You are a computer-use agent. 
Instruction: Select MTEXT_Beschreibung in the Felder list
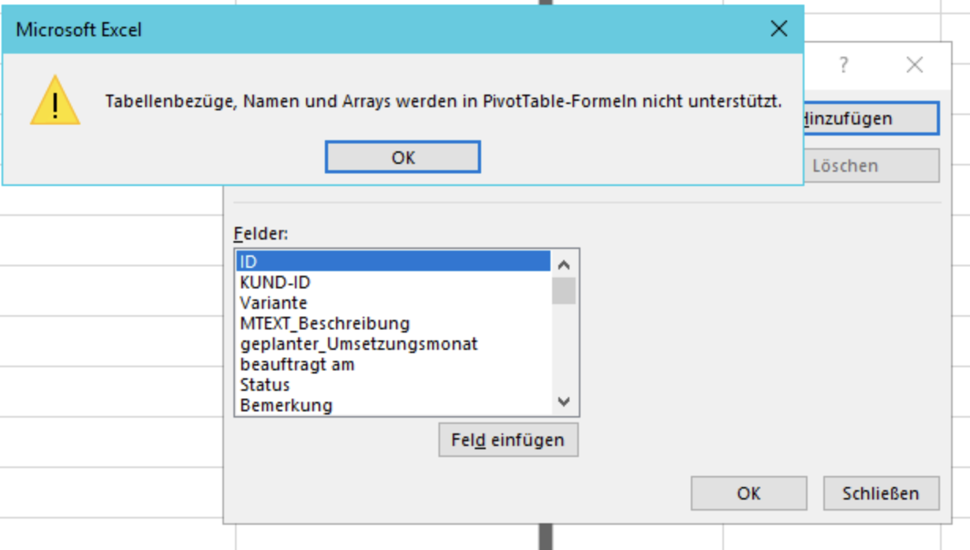point(393,323)
